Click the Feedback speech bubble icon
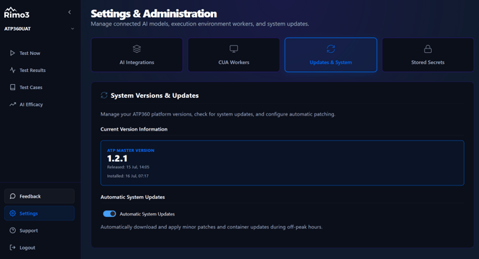 (13, 196)
